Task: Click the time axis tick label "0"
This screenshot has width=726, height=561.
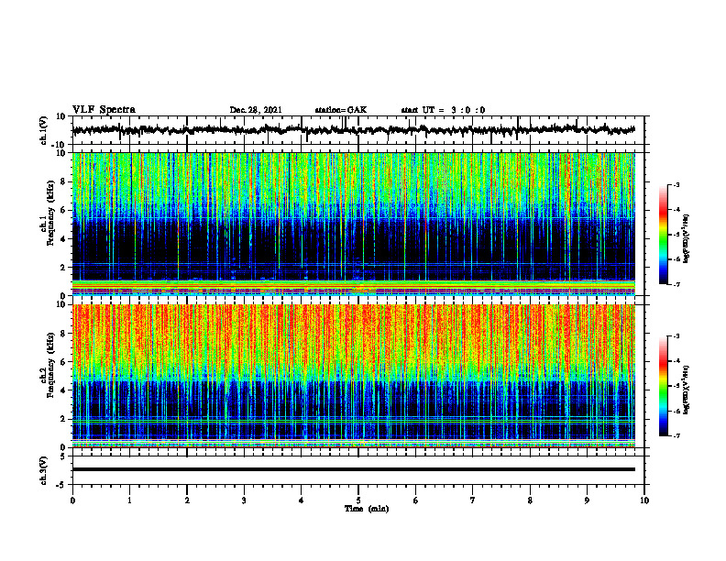Action: (72, 500)
